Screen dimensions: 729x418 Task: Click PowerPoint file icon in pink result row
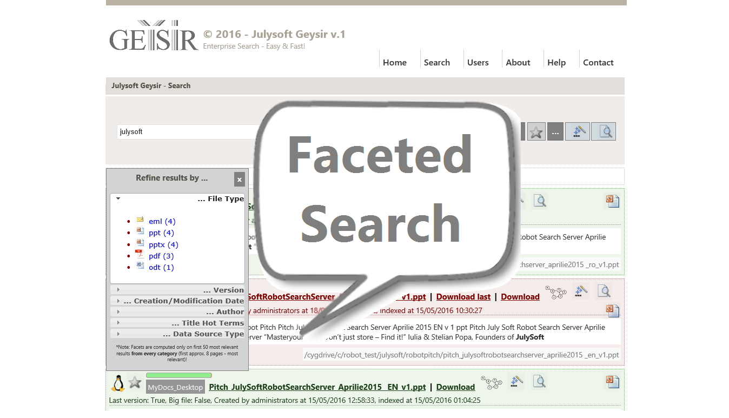coord(612,310)
